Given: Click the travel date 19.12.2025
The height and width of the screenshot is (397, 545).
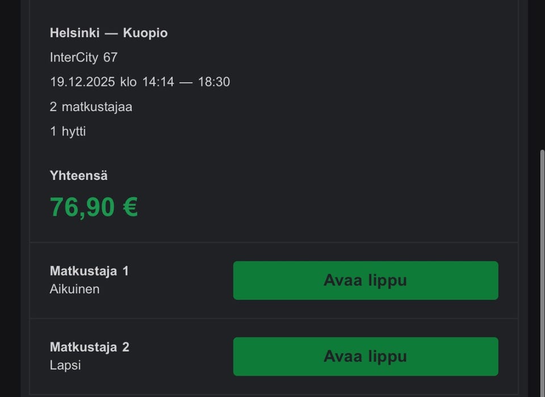Looking at the screenshot, I should point(82,82).
